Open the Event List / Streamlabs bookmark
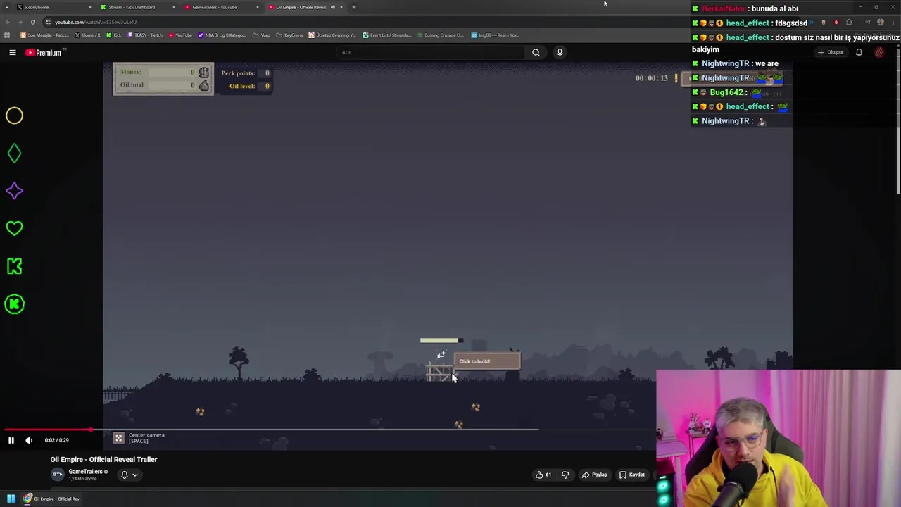 [x=387, y=35]
